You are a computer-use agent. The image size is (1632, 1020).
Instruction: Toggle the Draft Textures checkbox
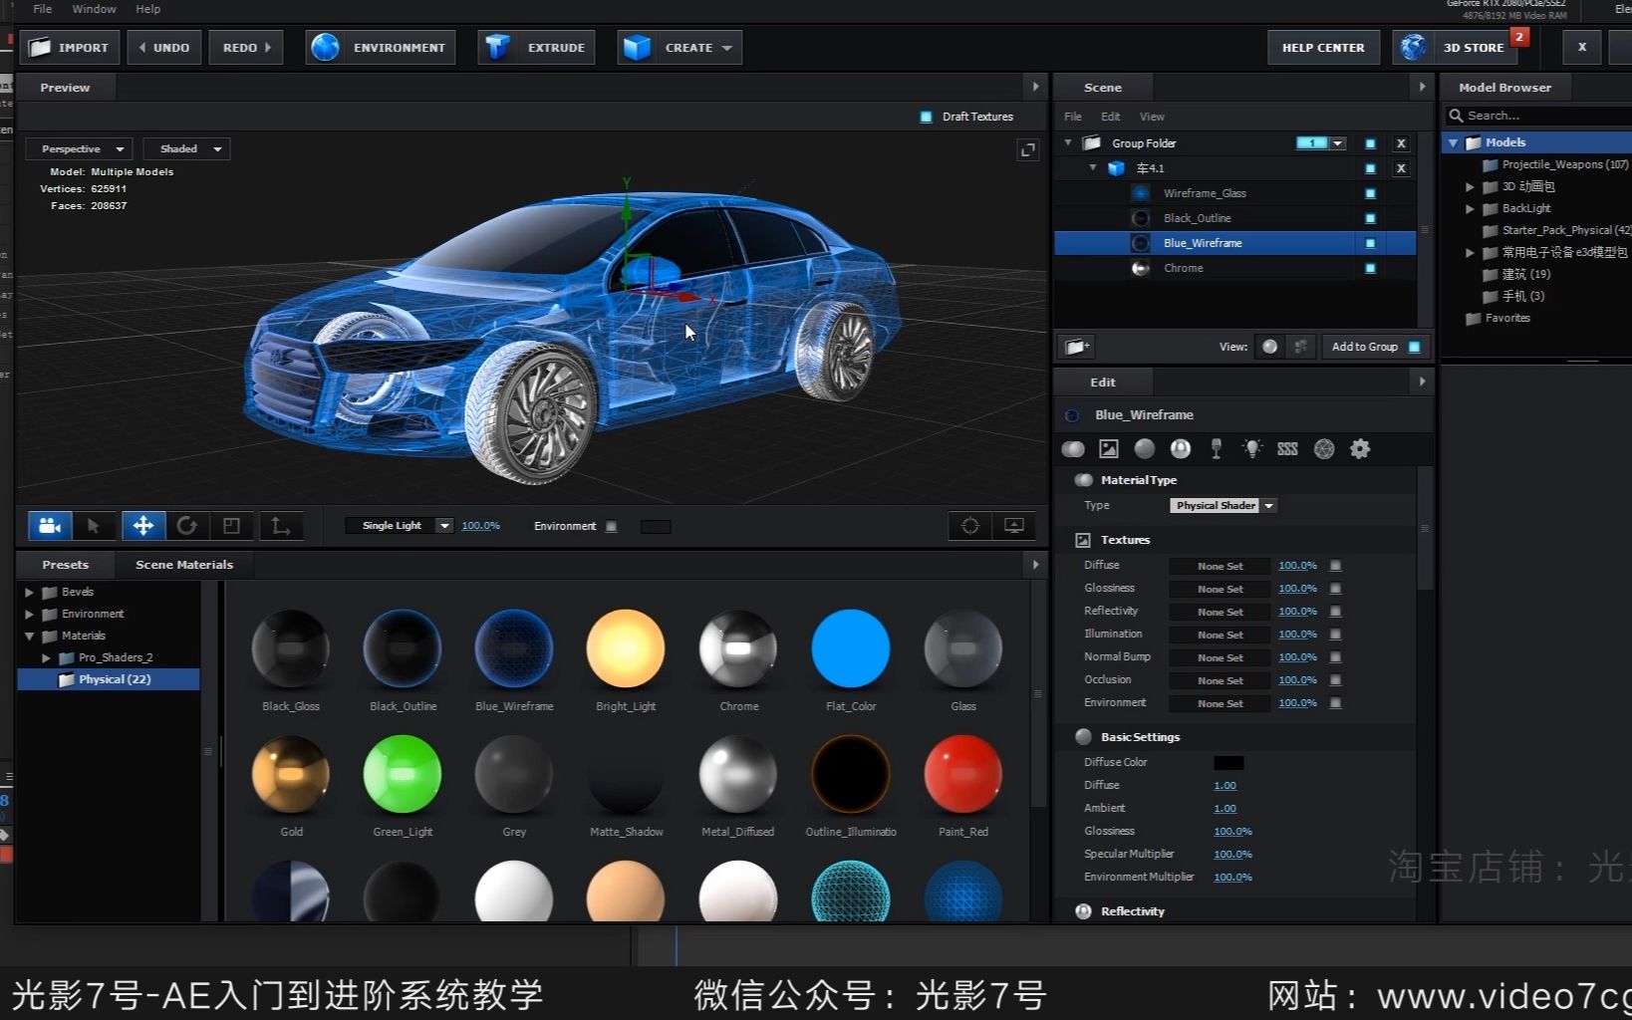[926, 116]
